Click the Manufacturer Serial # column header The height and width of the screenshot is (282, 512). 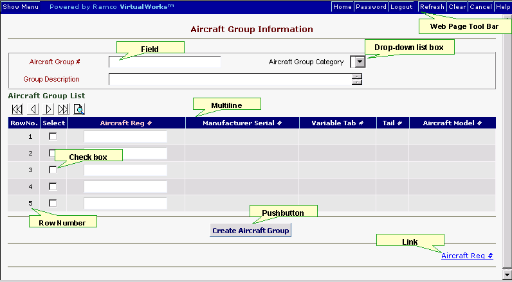[242, 123]
